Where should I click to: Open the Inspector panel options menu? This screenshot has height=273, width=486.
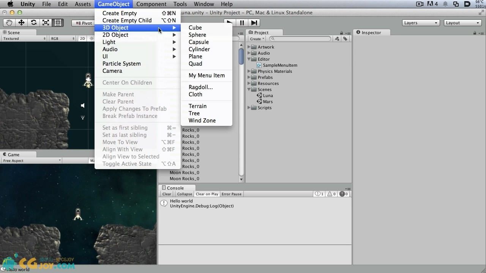(481, 33)
